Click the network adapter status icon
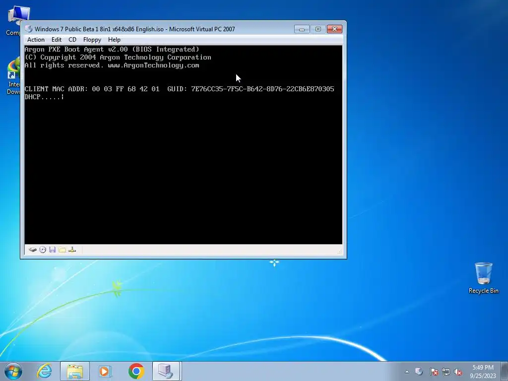Screen dimensions: 508x381 coord(72,250)
